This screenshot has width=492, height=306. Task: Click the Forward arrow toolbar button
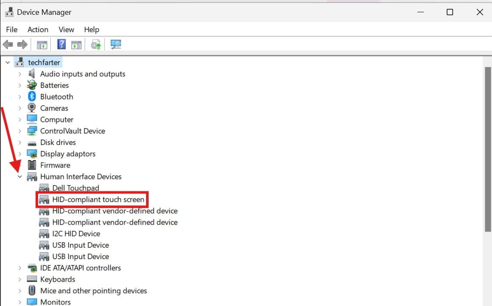[x=22, y=44]
